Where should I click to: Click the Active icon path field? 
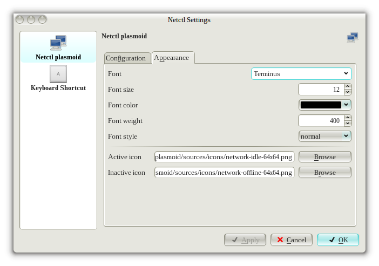(224, 157)
